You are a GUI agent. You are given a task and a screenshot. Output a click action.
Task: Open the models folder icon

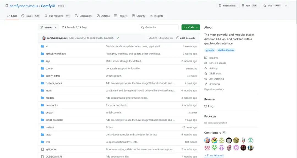pyautogui.click(x=42, y=98)
